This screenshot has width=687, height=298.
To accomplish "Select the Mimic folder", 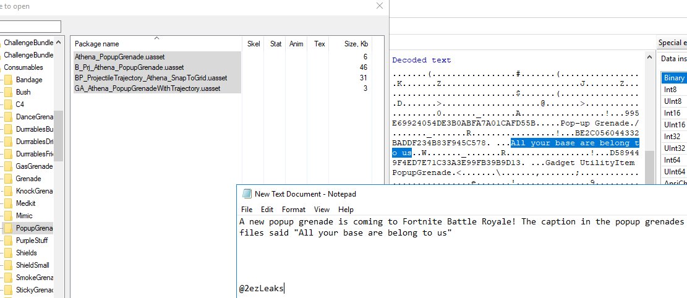I will tap(24, 216).
